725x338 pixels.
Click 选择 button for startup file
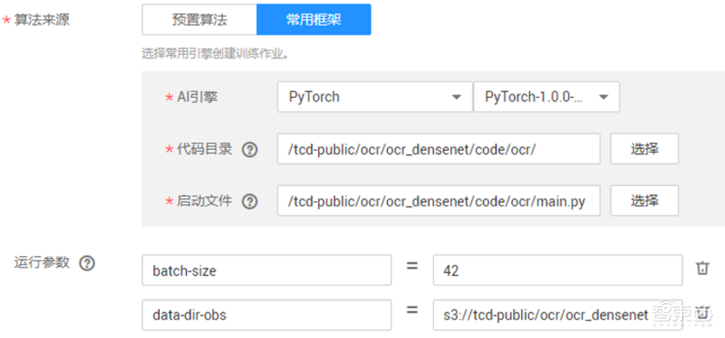tap(644, 201)
